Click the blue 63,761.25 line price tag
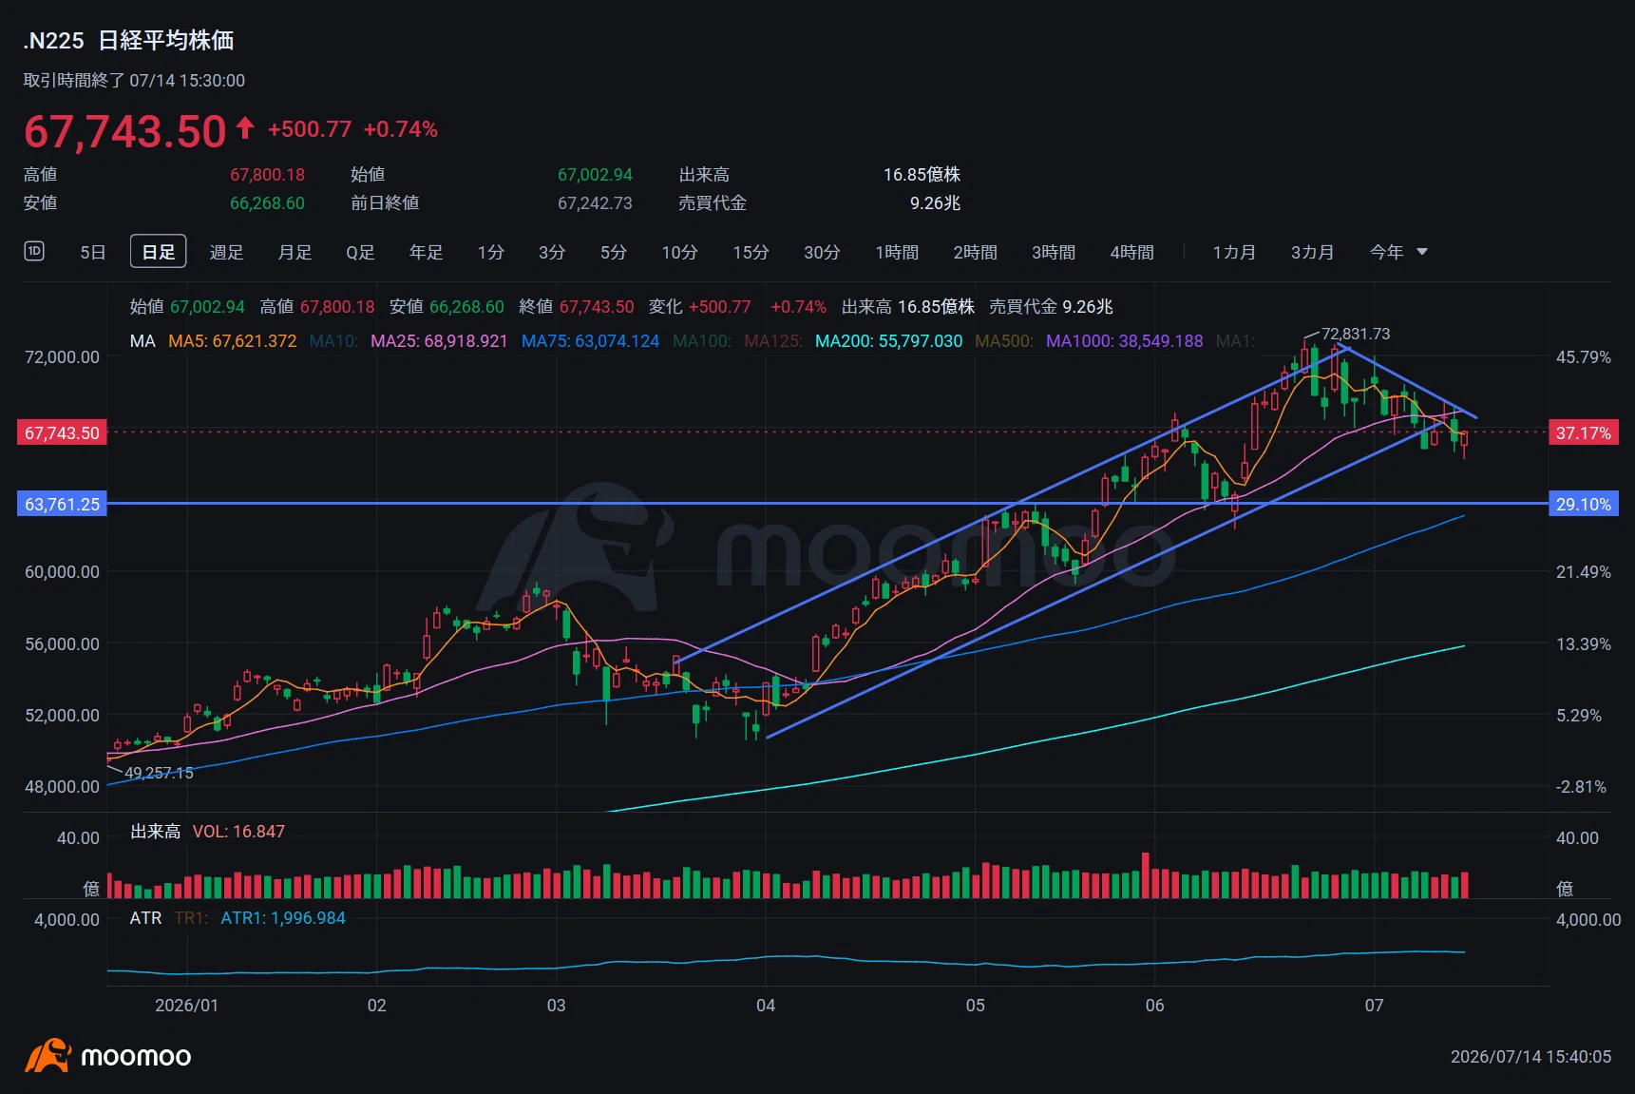Image resolution: width=1635 pixels, height=1094 pixels. pyautogui.click(x=62, y=504)
